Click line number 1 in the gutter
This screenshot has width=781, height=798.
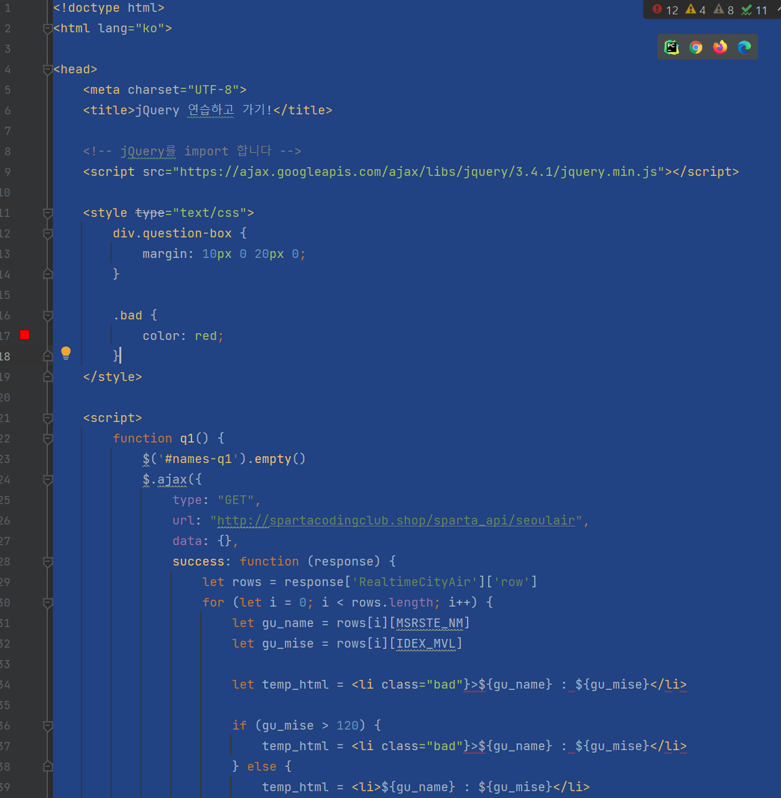pyautogui.click(x=7, y=8)
